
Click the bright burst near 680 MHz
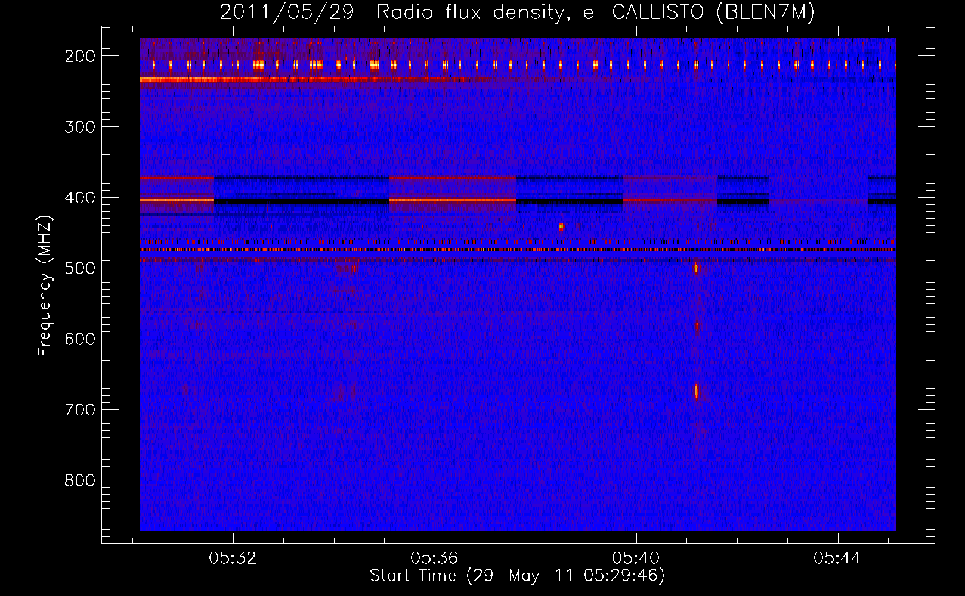pyautogui.click(x=696, y=392)
